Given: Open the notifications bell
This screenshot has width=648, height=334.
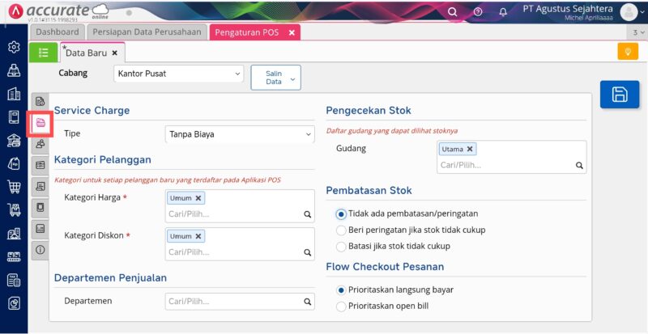Looking at the screenshot, I should pyautogui.click(x=503, y=11).
